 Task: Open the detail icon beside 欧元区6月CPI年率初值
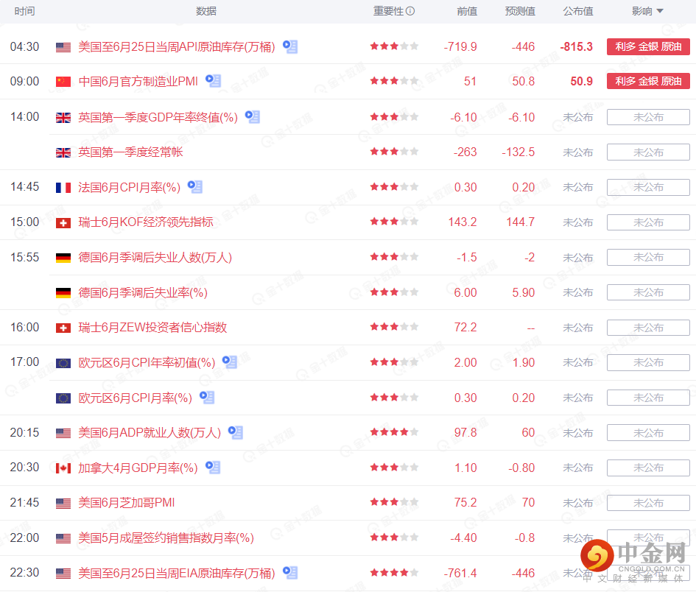coord(230,362)
